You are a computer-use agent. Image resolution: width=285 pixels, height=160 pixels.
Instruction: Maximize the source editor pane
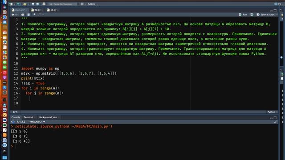pos(275,11)
